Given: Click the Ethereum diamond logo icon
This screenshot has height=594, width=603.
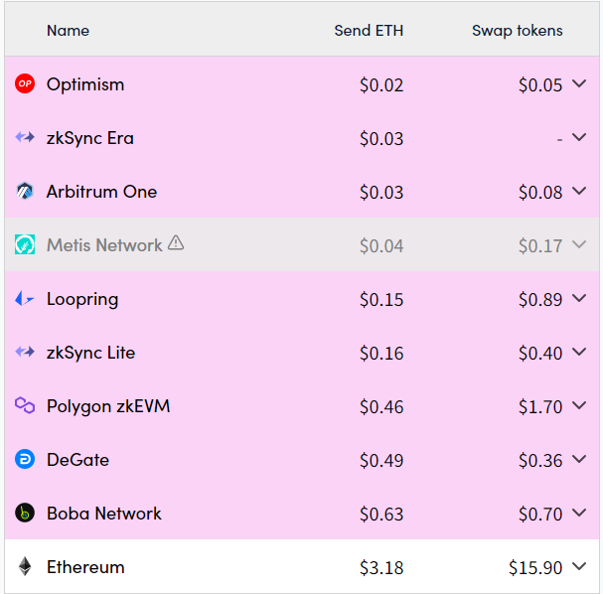Looking at the screenshot, I should (x=25, y=566).
